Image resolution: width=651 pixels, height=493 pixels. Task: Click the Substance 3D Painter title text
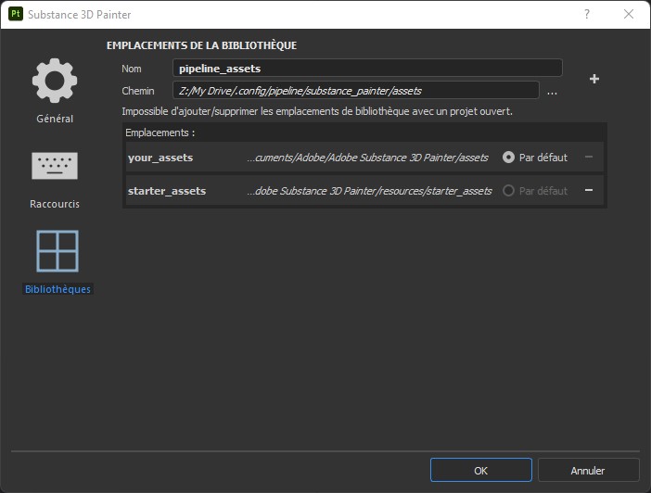80,15
